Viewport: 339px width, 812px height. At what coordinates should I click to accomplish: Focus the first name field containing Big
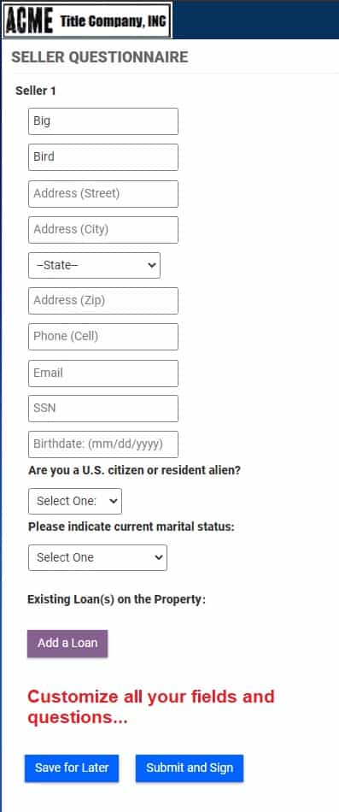(x=103, y=121)
